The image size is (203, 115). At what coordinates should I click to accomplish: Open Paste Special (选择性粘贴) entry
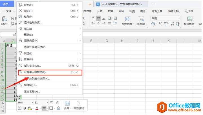50,22
